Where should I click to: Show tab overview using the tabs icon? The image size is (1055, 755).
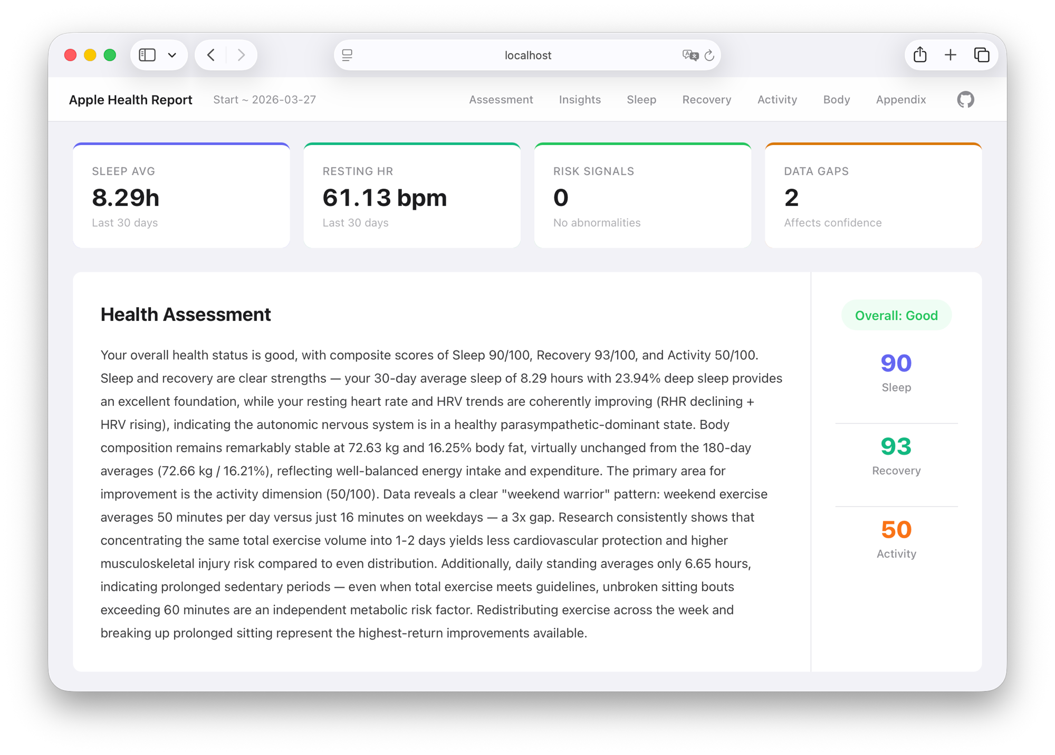tap(981, 54)
